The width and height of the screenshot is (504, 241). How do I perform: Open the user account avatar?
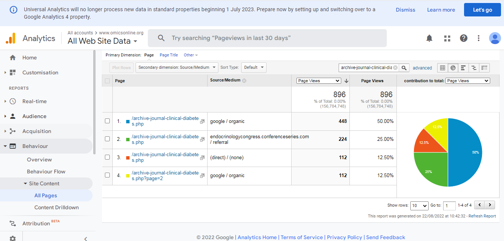pyautogui.click(x=495, y=38)
